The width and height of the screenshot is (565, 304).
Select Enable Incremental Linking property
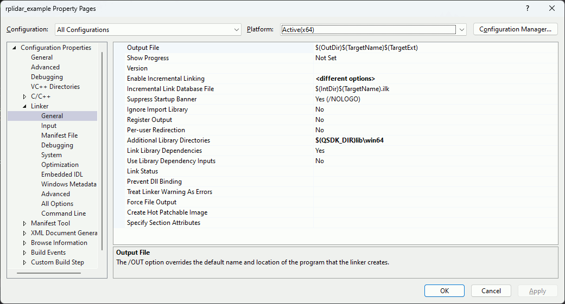tap(166, 79)
